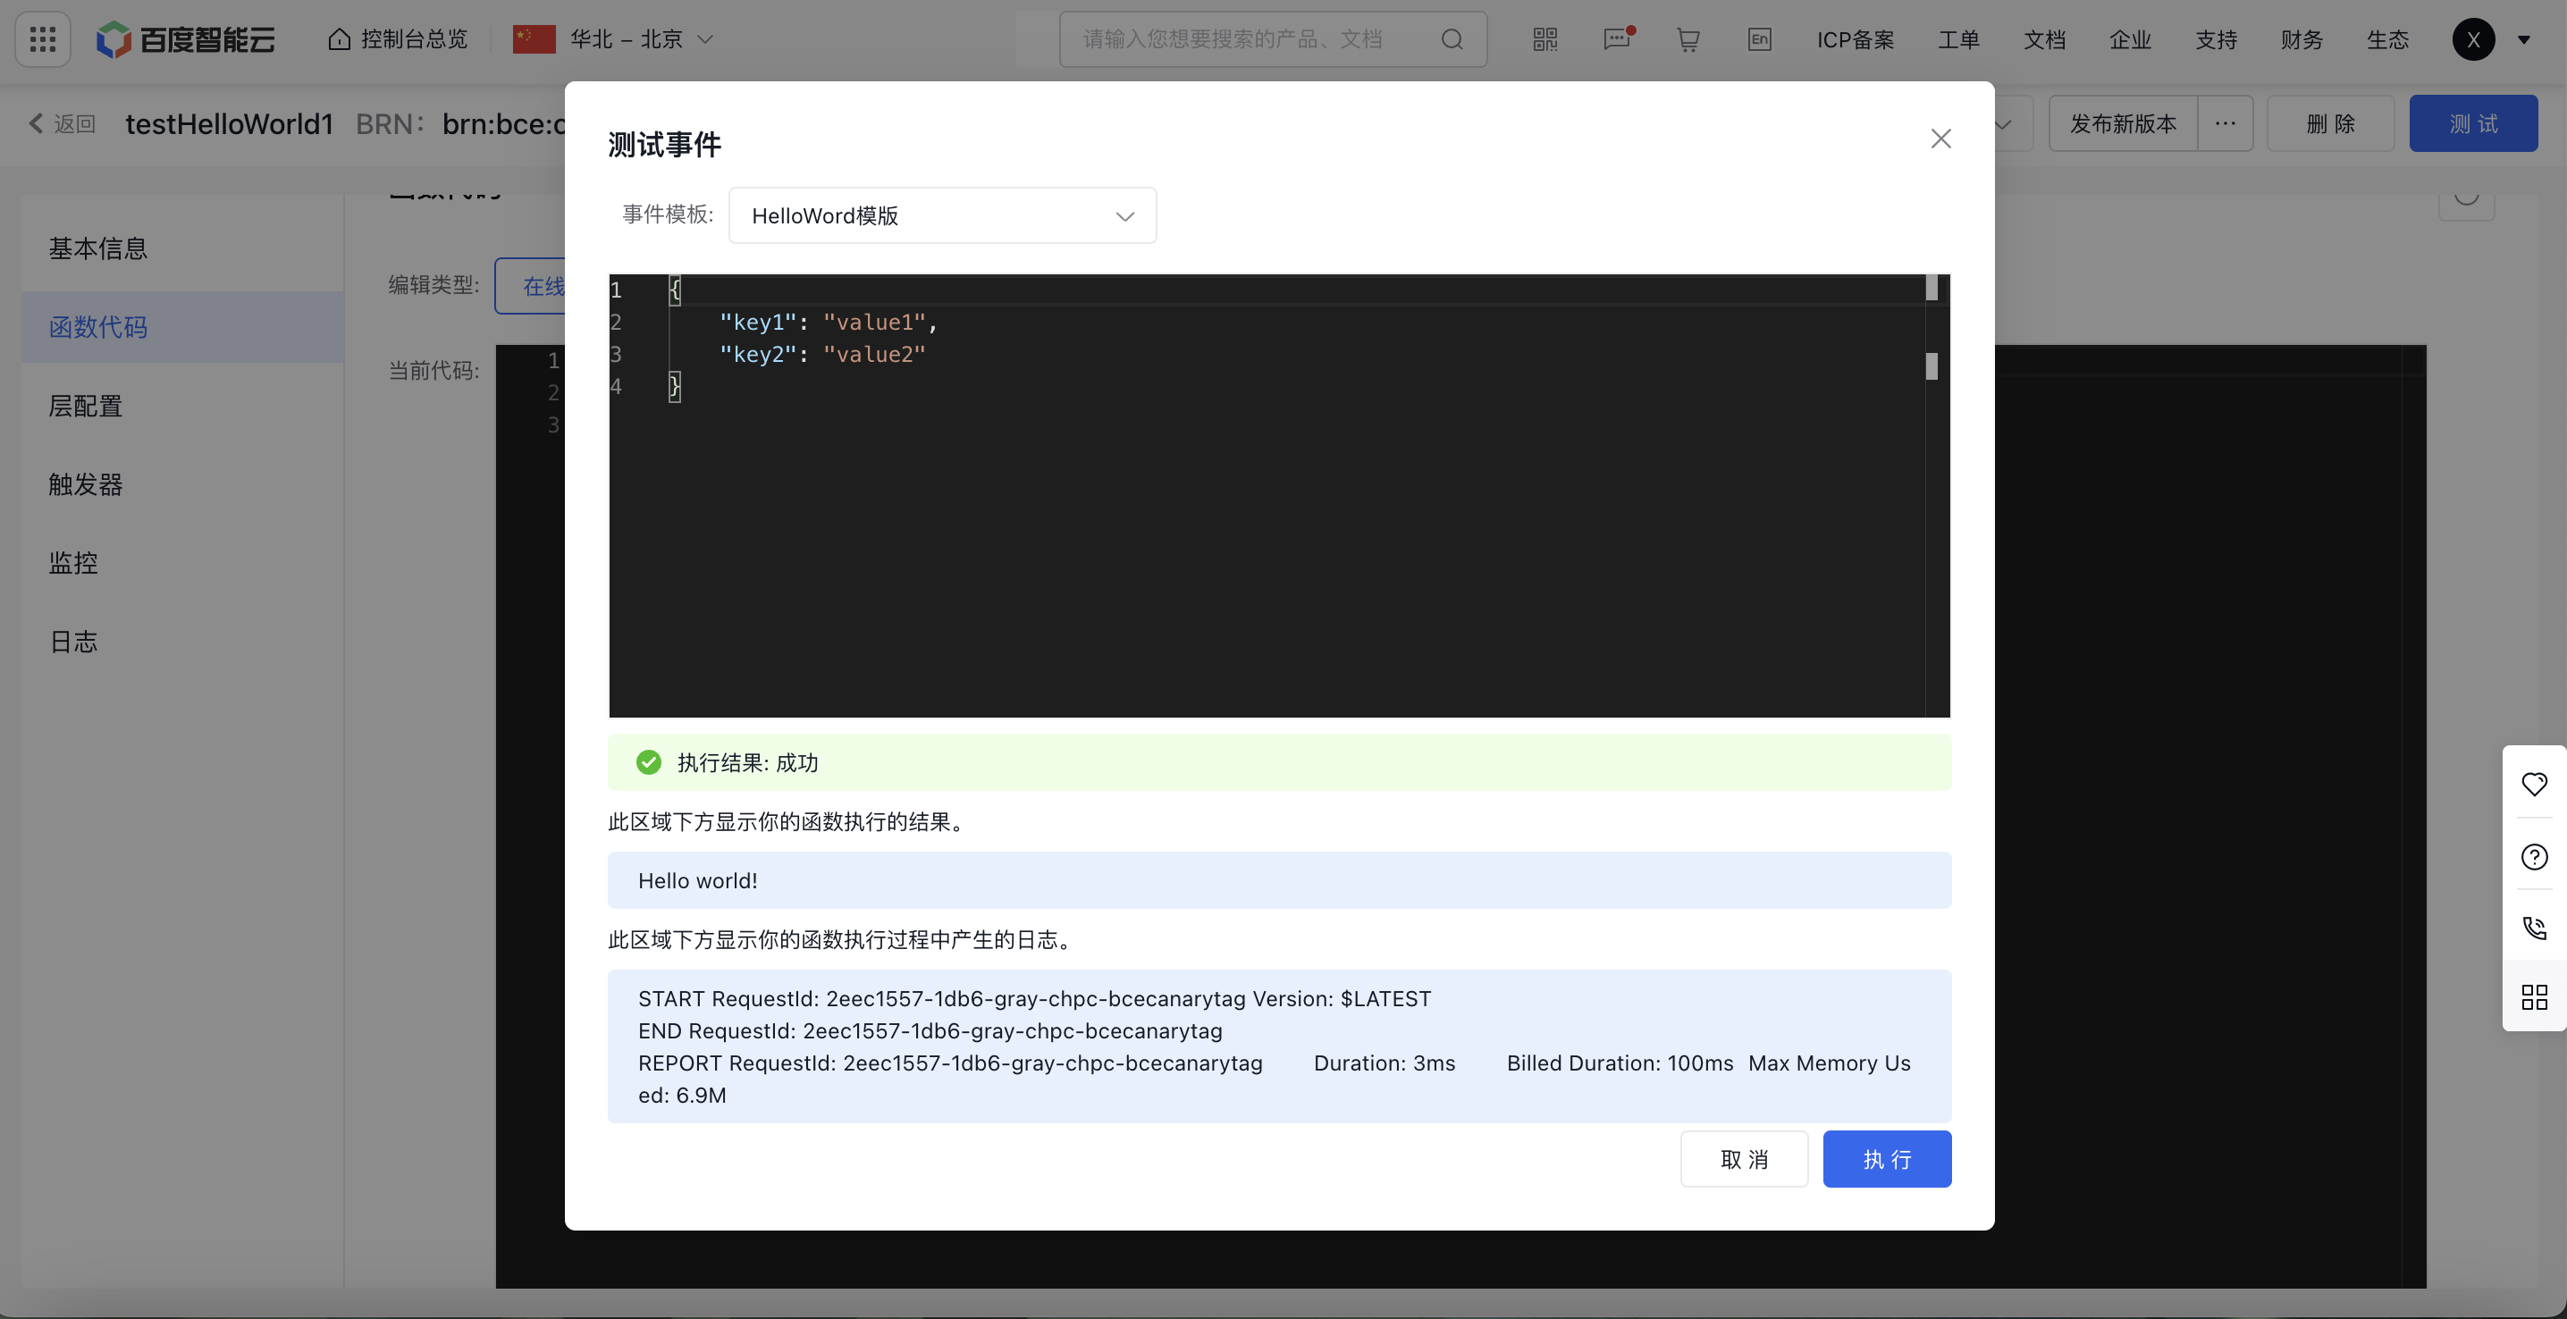Click the search magnifier icon
This screenshot has width=2567, height=1319.
(x=1452, y=38)
